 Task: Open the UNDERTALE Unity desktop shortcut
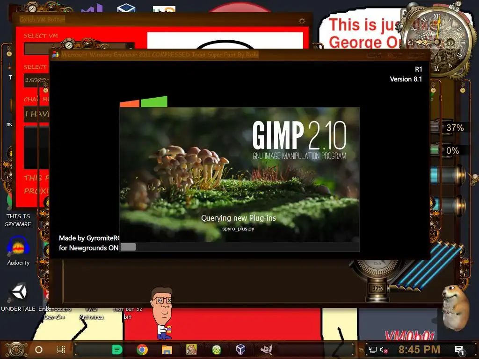18,297
